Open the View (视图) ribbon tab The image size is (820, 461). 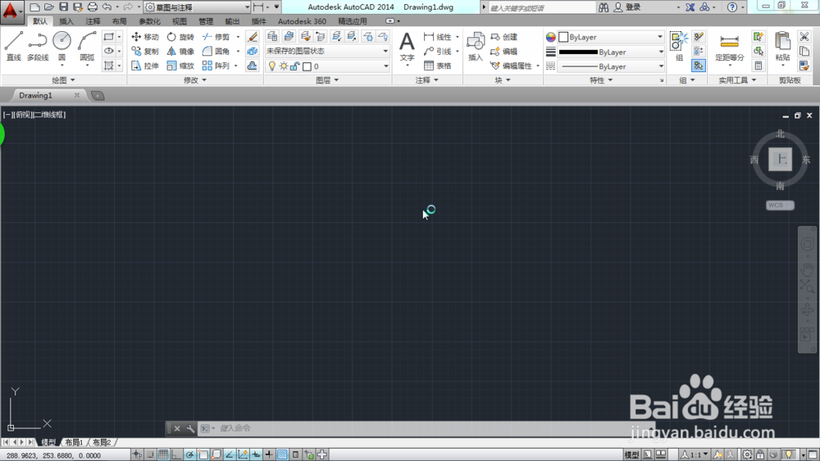coord(180,21)
